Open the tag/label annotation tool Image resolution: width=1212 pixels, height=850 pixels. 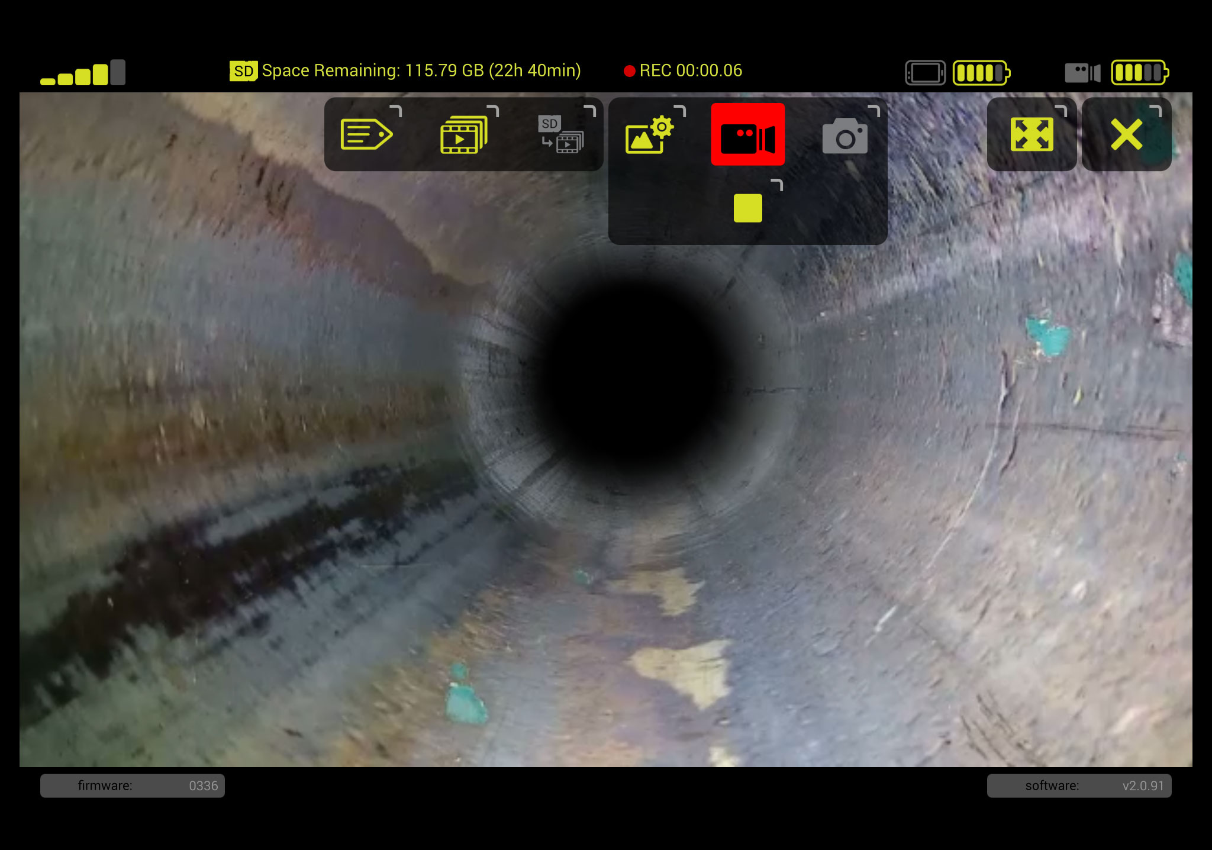pos(367,134)
